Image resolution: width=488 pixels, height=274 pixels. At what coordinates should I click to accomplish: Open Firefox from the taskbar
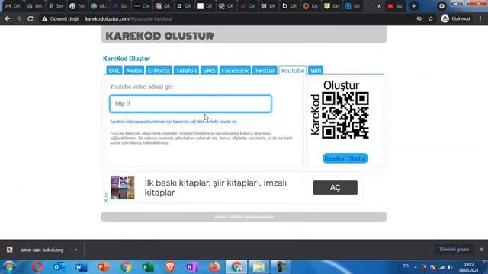point(214,267)
